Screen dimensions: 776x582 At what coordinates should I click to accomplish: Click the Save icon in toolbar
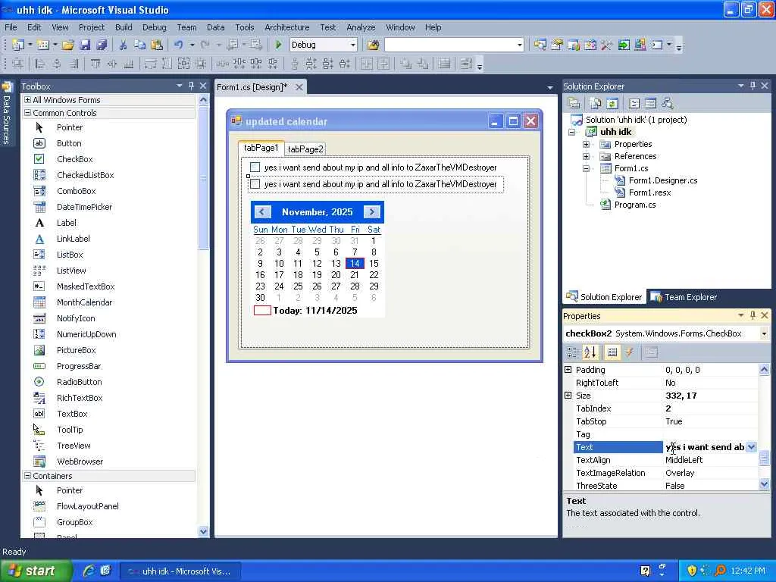[85, 45]
